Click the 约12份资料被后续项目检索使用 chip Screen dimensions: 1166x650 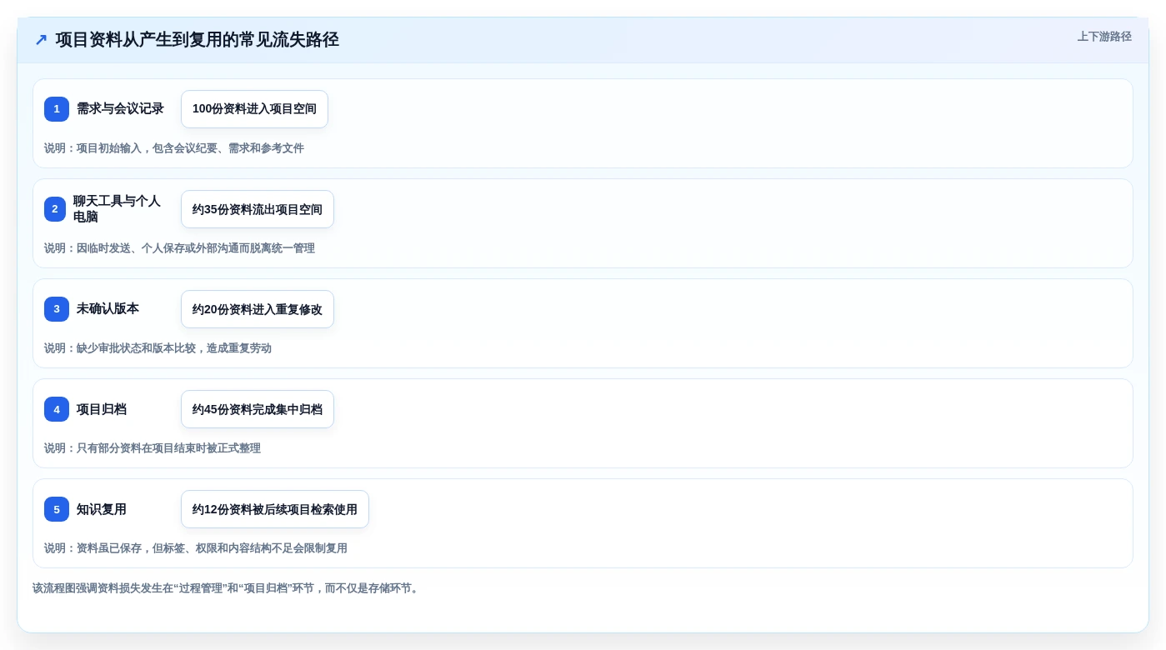[275, 509]
